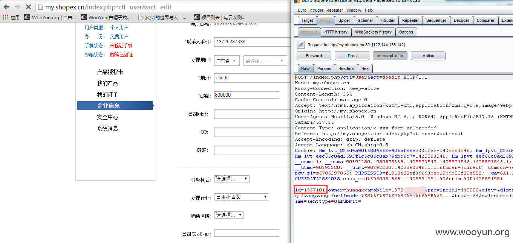
Task: Open the Help menu
Action: click(x=369, y=10)
